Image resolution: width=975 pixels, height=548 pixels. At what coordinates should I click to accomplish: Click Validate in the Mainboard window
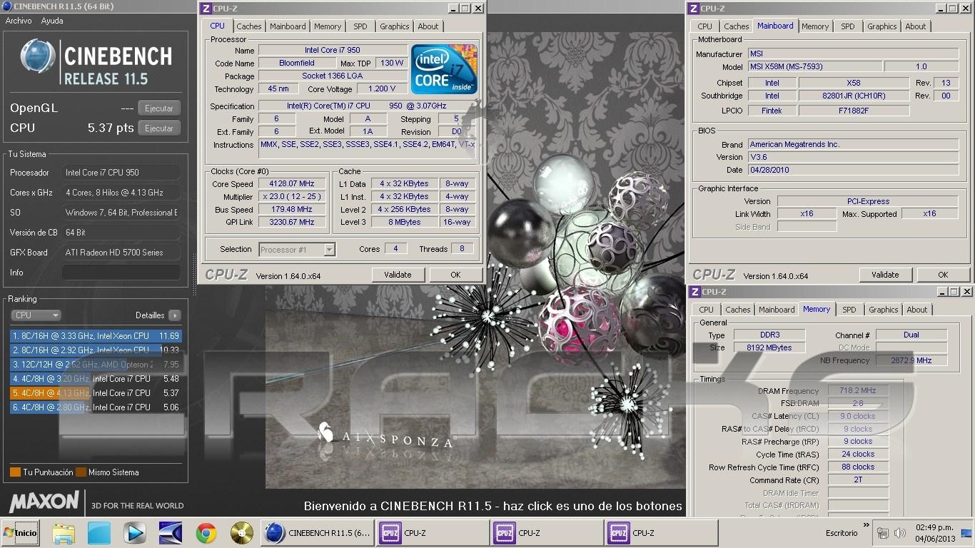(885, 275)
